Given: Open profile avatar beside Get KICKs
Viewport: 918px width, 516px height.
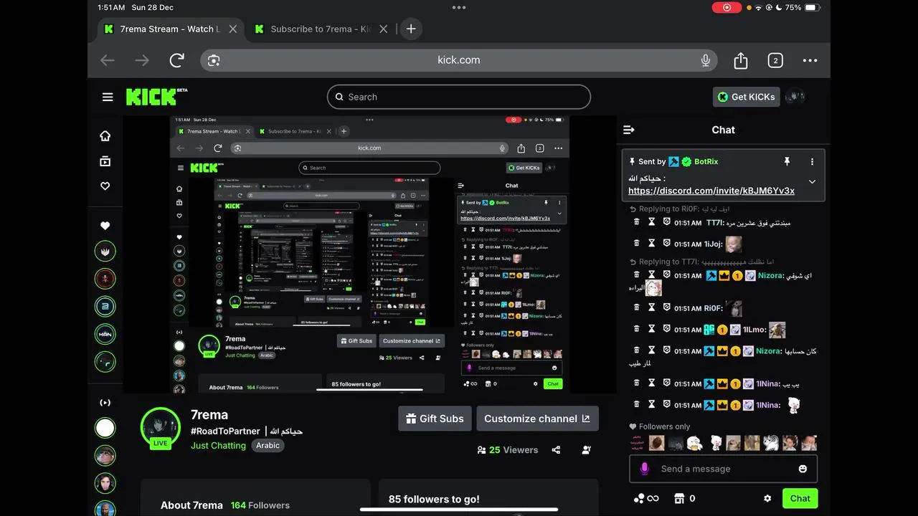Looking at the screenshot, I should pyautogui.click(x=795, y=97).
